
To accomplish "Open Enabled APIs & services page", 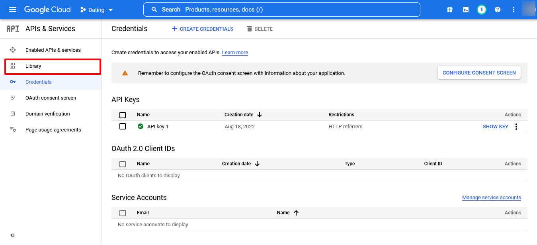I will point(53,50).
